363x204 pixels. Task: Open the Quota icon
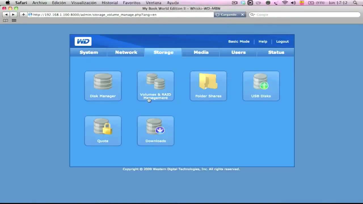(x=103, y=131)
